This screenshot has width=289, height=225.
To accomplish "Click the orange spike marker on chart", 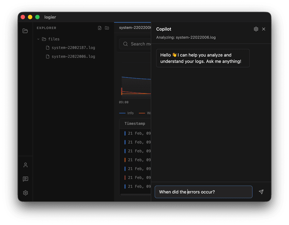I will [122, 91].
